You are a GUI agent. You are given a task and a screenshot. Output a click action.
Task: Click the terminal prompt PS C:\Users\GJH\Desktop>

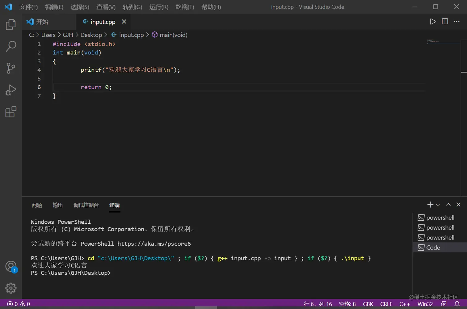point(71,273)
